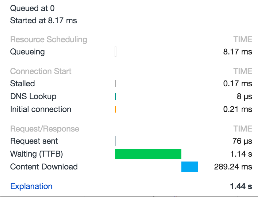The width and height of the screenshot is (258, 197).
Task: Click the 1.14 s TTFB value
Action: 241,154
